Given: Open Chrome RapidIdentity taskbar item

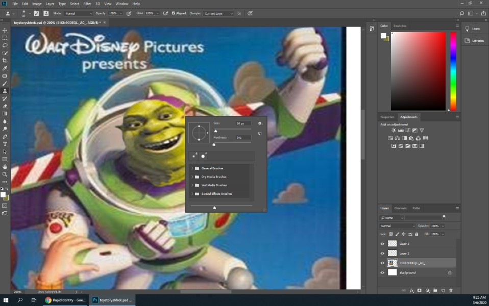Looking at the screenshot, I should 65,300.
